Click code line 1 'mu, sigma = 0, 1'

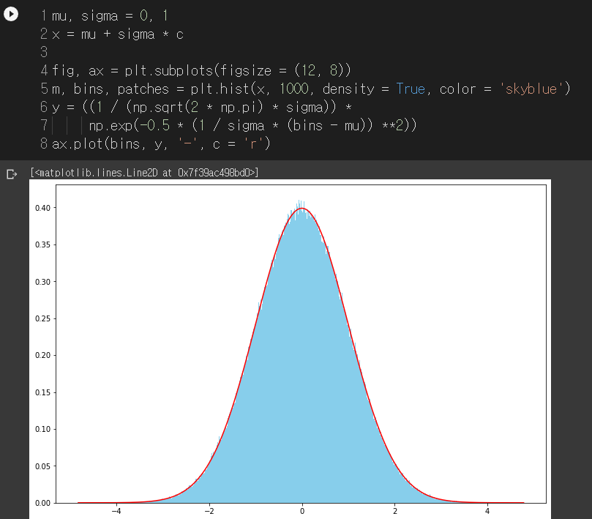tap(110, 16)
